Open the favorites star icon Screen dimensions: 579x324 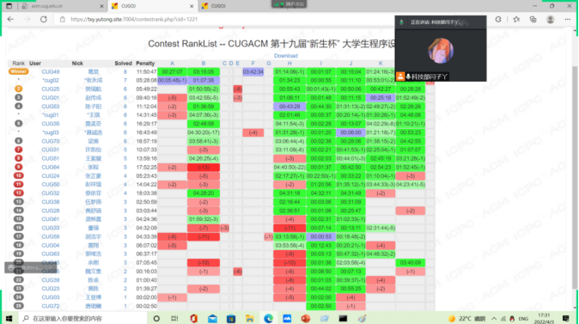(516, 19)
